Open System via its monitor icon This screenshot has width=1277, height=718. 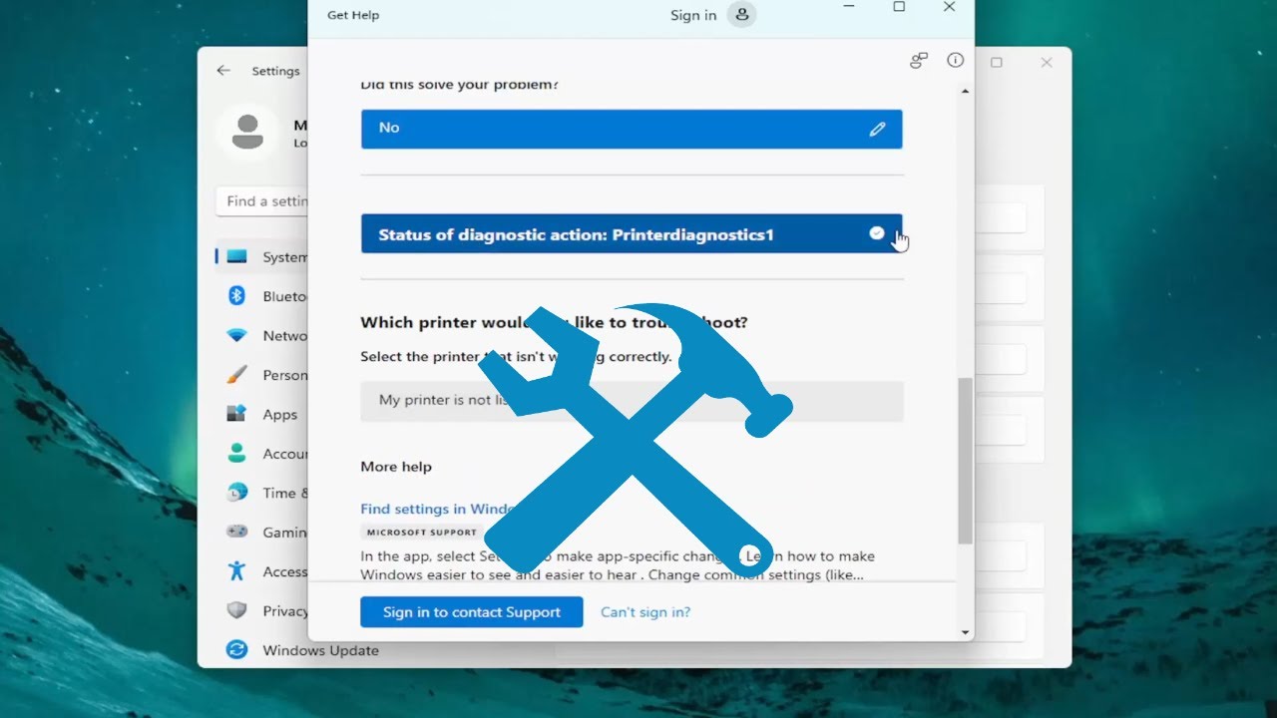236,256
